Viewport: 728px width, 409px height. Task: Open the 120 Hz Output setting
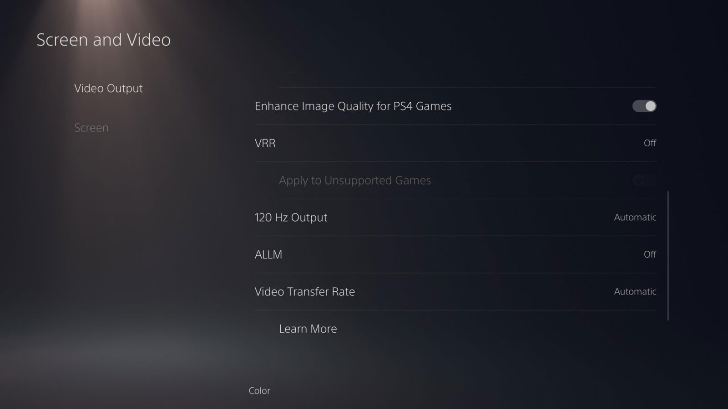tap(455, 217)
